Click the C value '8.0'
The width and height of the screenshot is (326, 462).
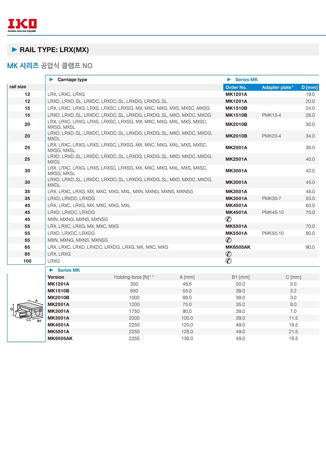[x=293, y=305]
